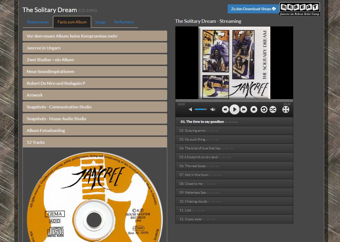Viewport: 340px width, 242px height.
Task: Play '06. The real blues' from the playlist
Action: click(x=192, y=166)
